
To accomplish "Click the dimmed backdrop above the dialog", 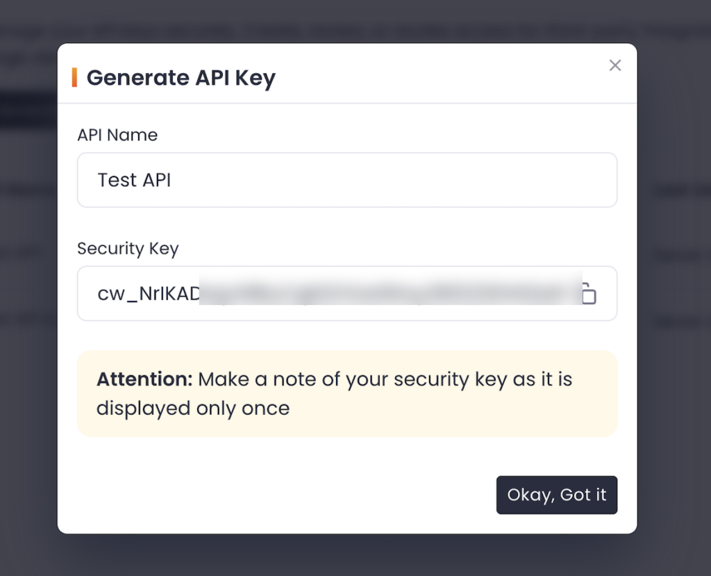I will coord(347,19).
